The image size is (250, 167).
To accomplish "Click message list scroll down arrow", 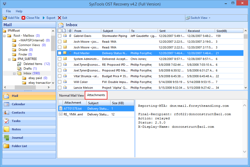I will (246, 87).
